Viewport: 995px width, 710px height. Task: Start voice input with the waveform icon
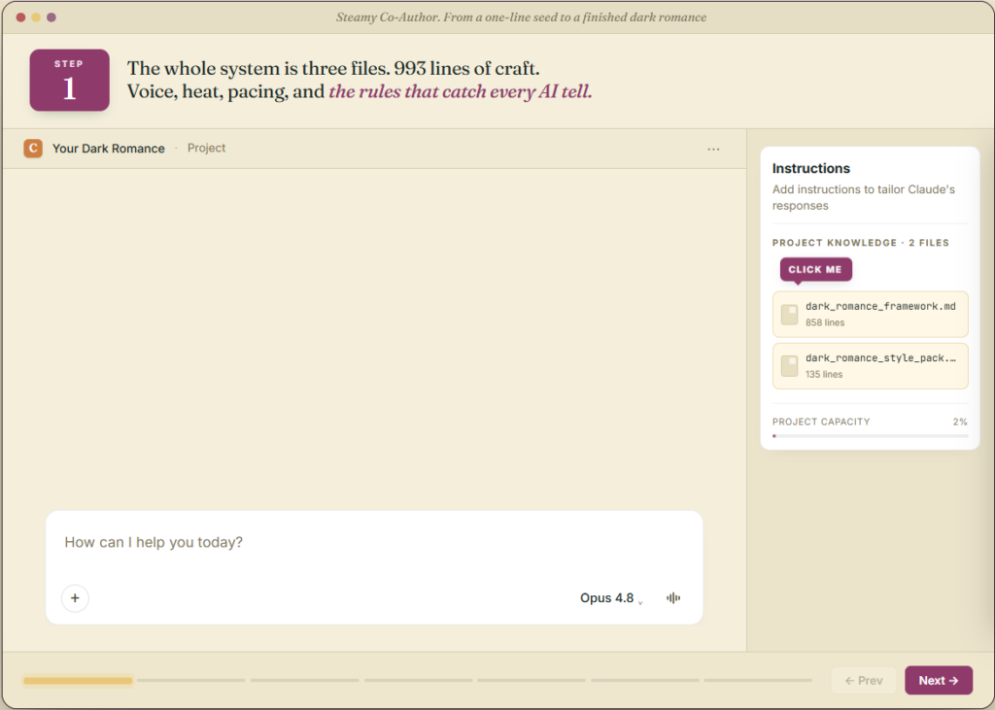[x=673, y=597]
